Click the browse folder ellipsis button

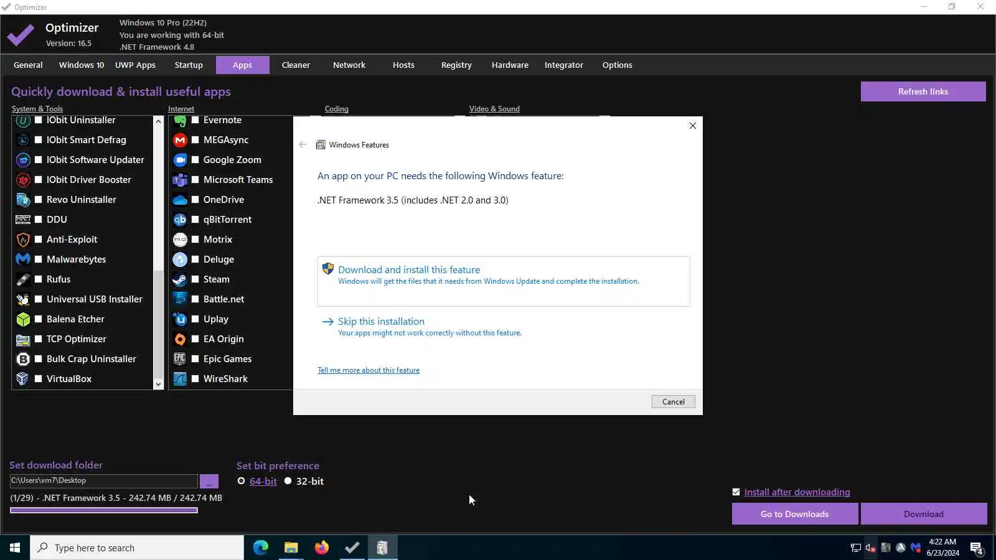point(209,482)
